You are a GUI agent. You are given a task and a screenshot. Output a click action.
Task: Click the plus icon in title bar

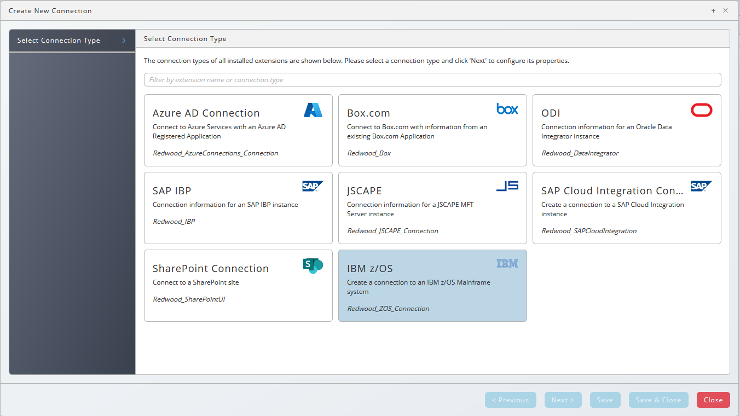tap(713, 11)
